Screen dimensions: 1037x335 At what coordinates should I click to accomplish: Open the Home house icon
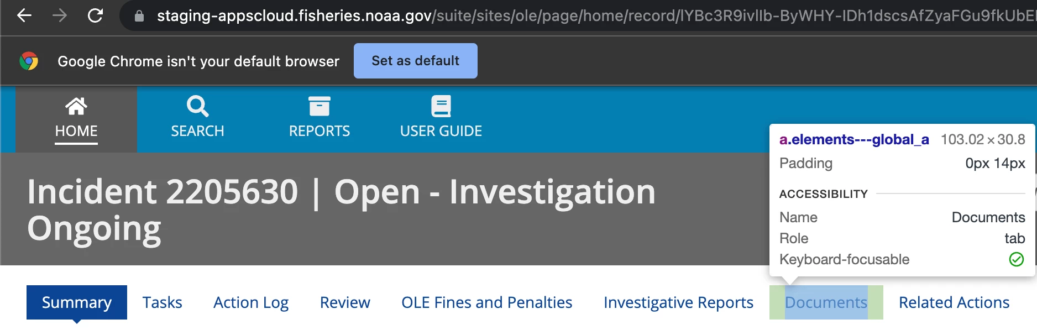pyautogui.click(x=76, y=106)
